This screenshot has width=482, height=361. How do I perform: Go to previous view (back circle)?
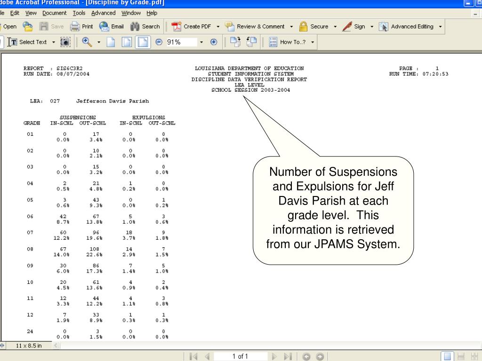[x=306, y=356]
